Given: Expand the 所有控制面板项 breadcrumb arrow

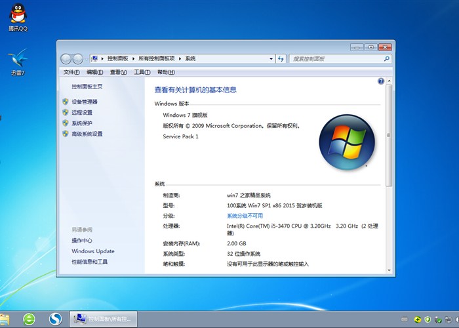Looking at the screenshot, I should pyautogui.click(x=180, y=58).
